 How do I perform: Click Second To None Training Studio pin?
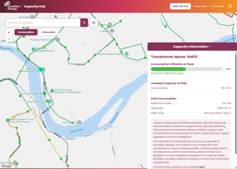click(52, 91)
